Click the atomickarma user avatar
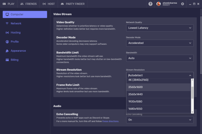The height and width of the screenshot is (134, 202). point(159,4)
